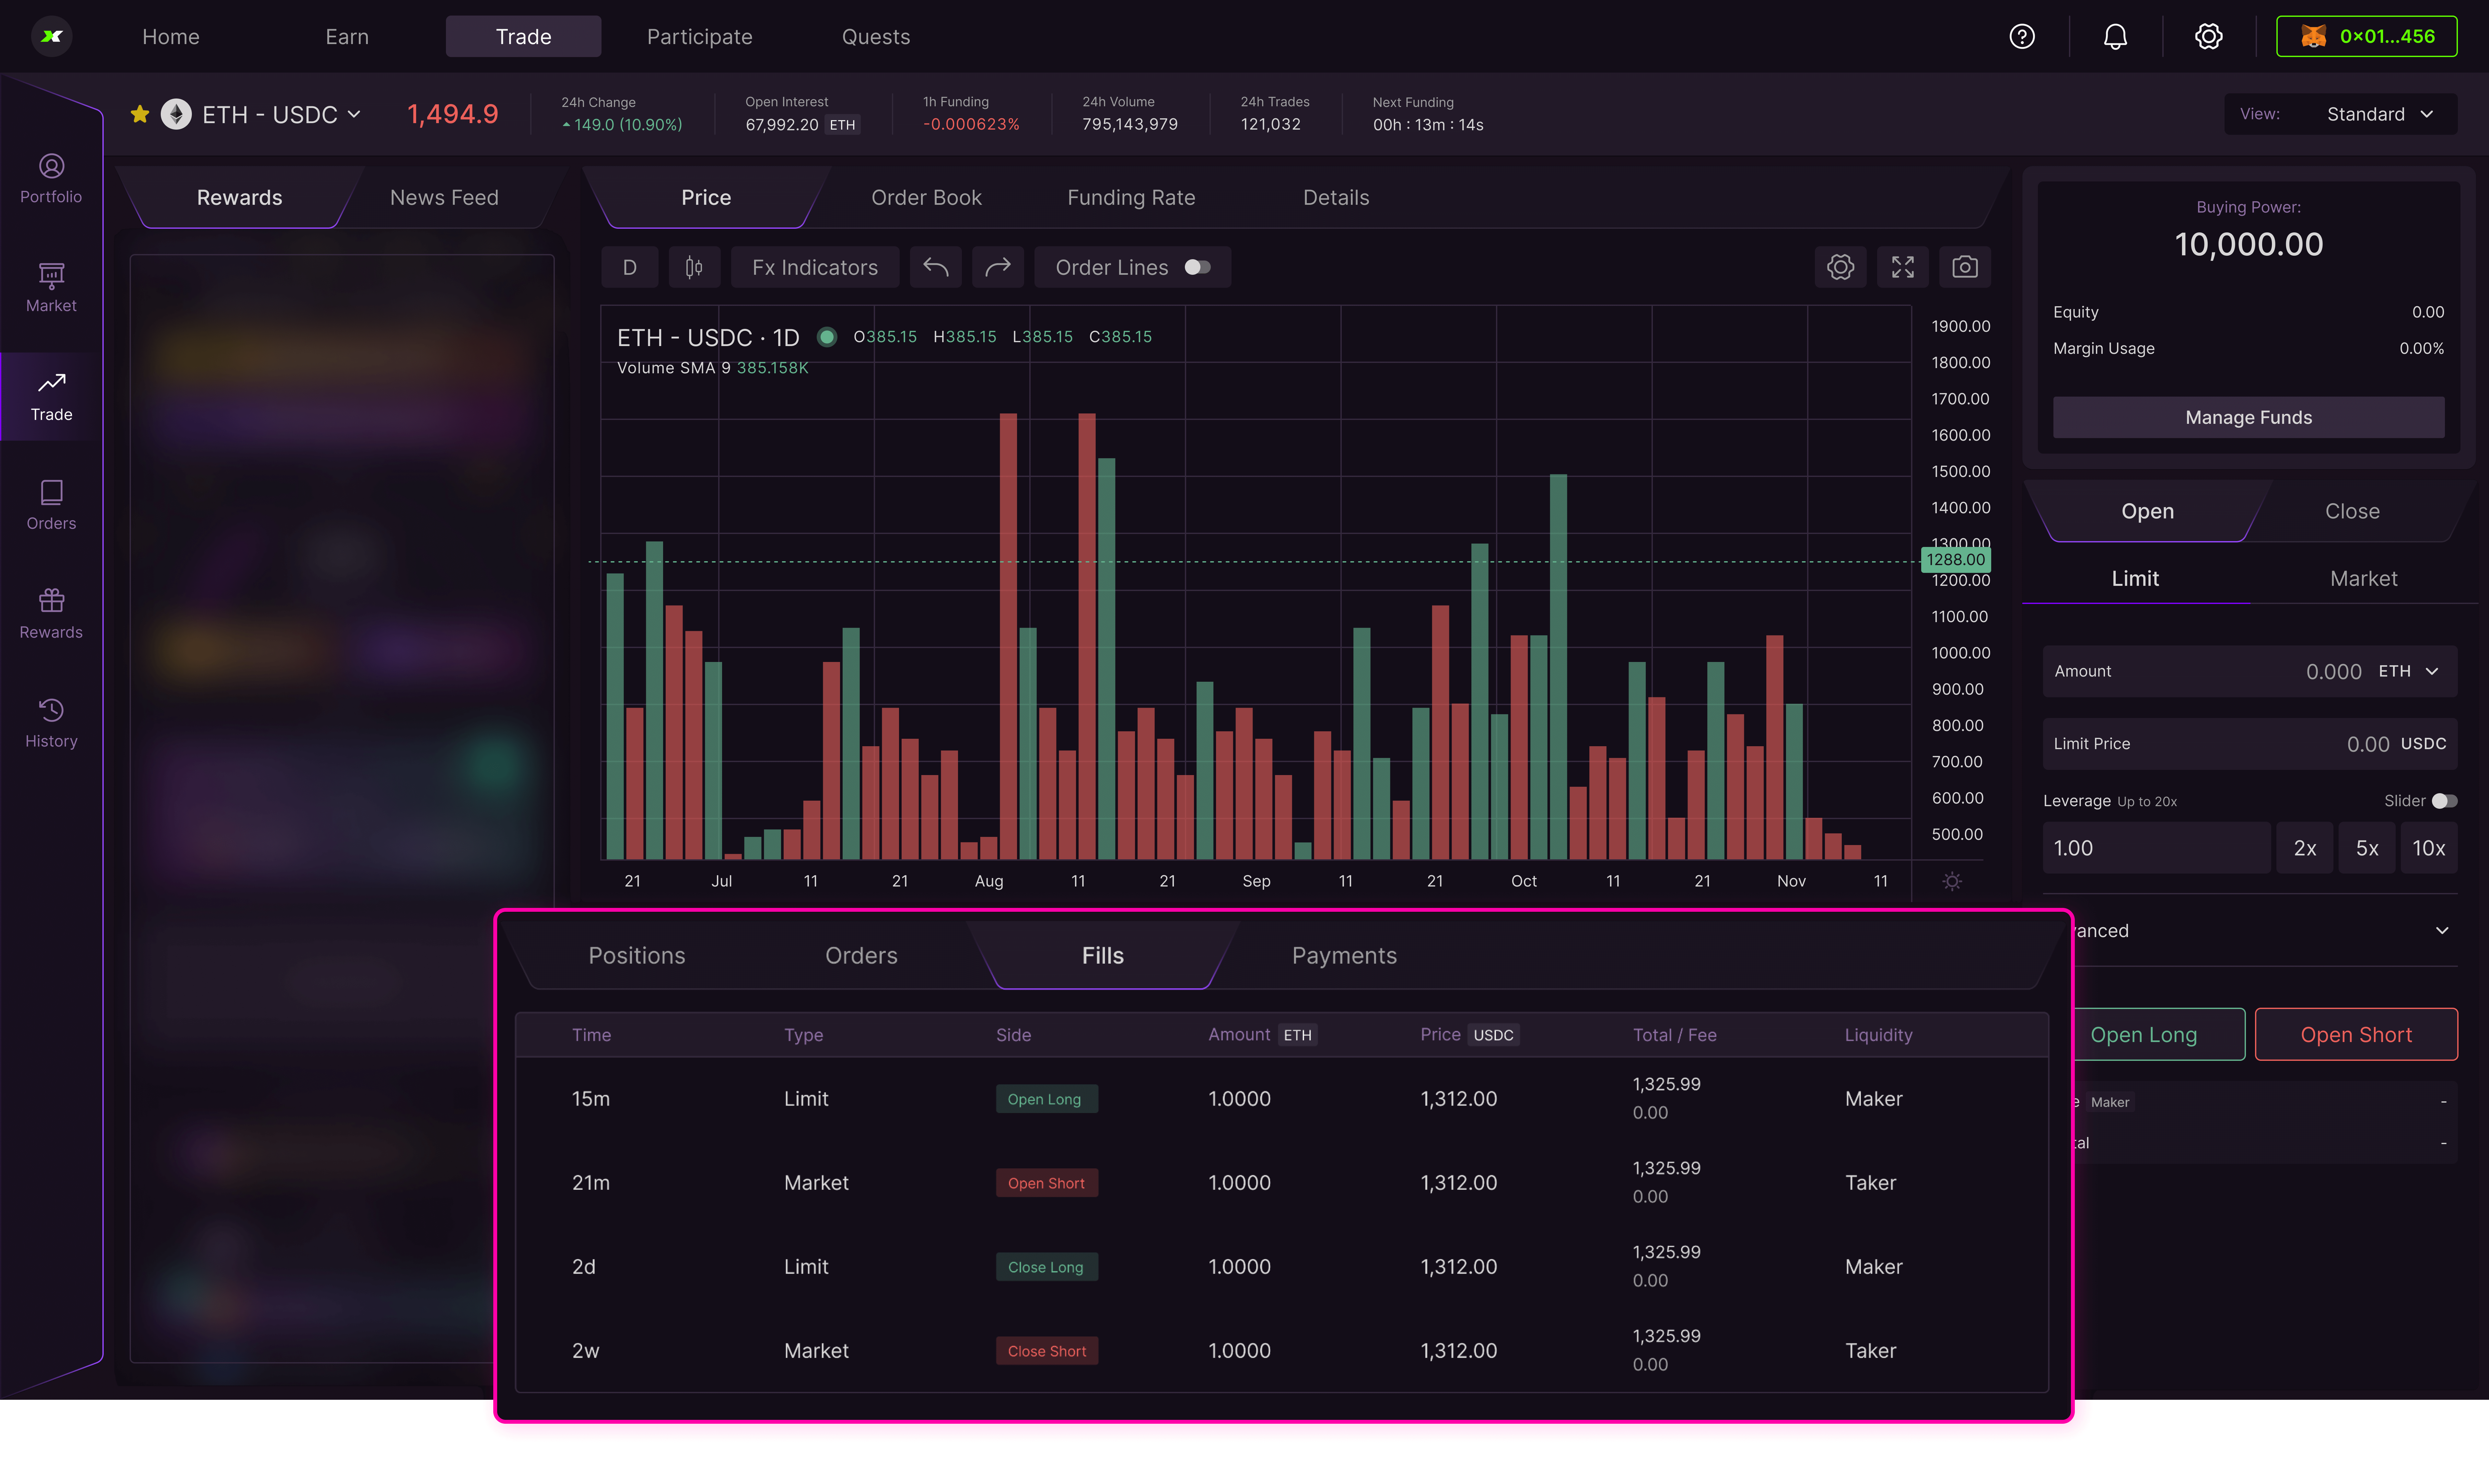
Task: Change the candlestick chart type icon
Action: point(694,267)
